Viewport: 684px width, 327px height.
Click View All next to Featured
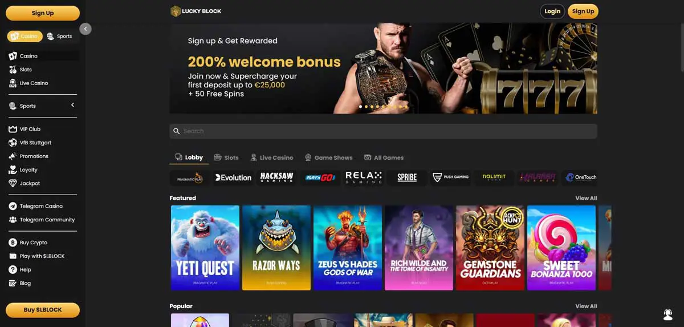tap(586, 198)
